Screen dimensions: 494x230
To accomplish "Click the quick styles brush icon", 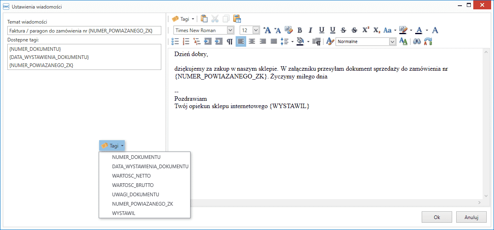I will pyautogui.click(x=330, y=41).
